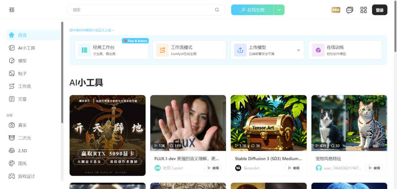Click the TensorArt author avatar
The height and width of the screenshot is (189, 397).
point(238,168)
